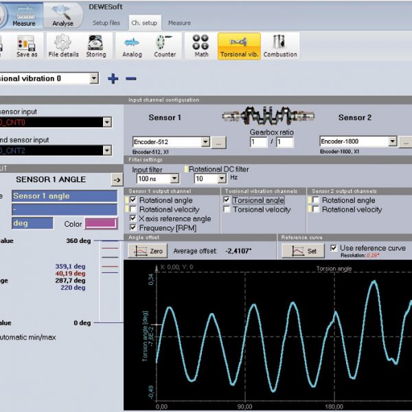The height and width of the screenshot is (412, 412).
Task: Click Sensor 1 angle name field
Action: click(65, 196)
